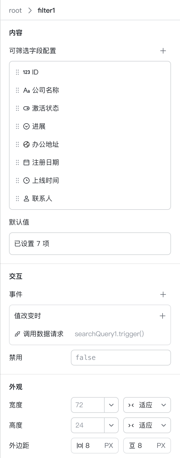Click the 禁用 input field showing false
This screenshot has height=458, width=180.
click(121, 358)
